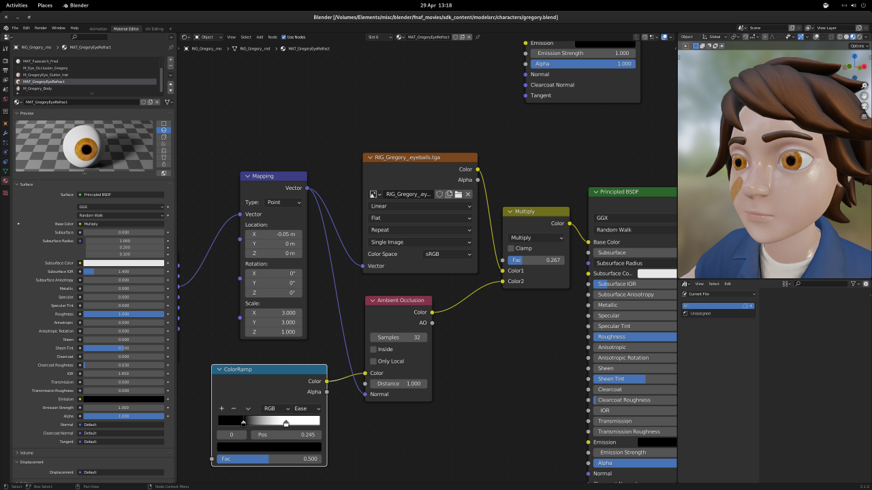Collapse the Mapping node with its header arrow

tap(247, 176)
